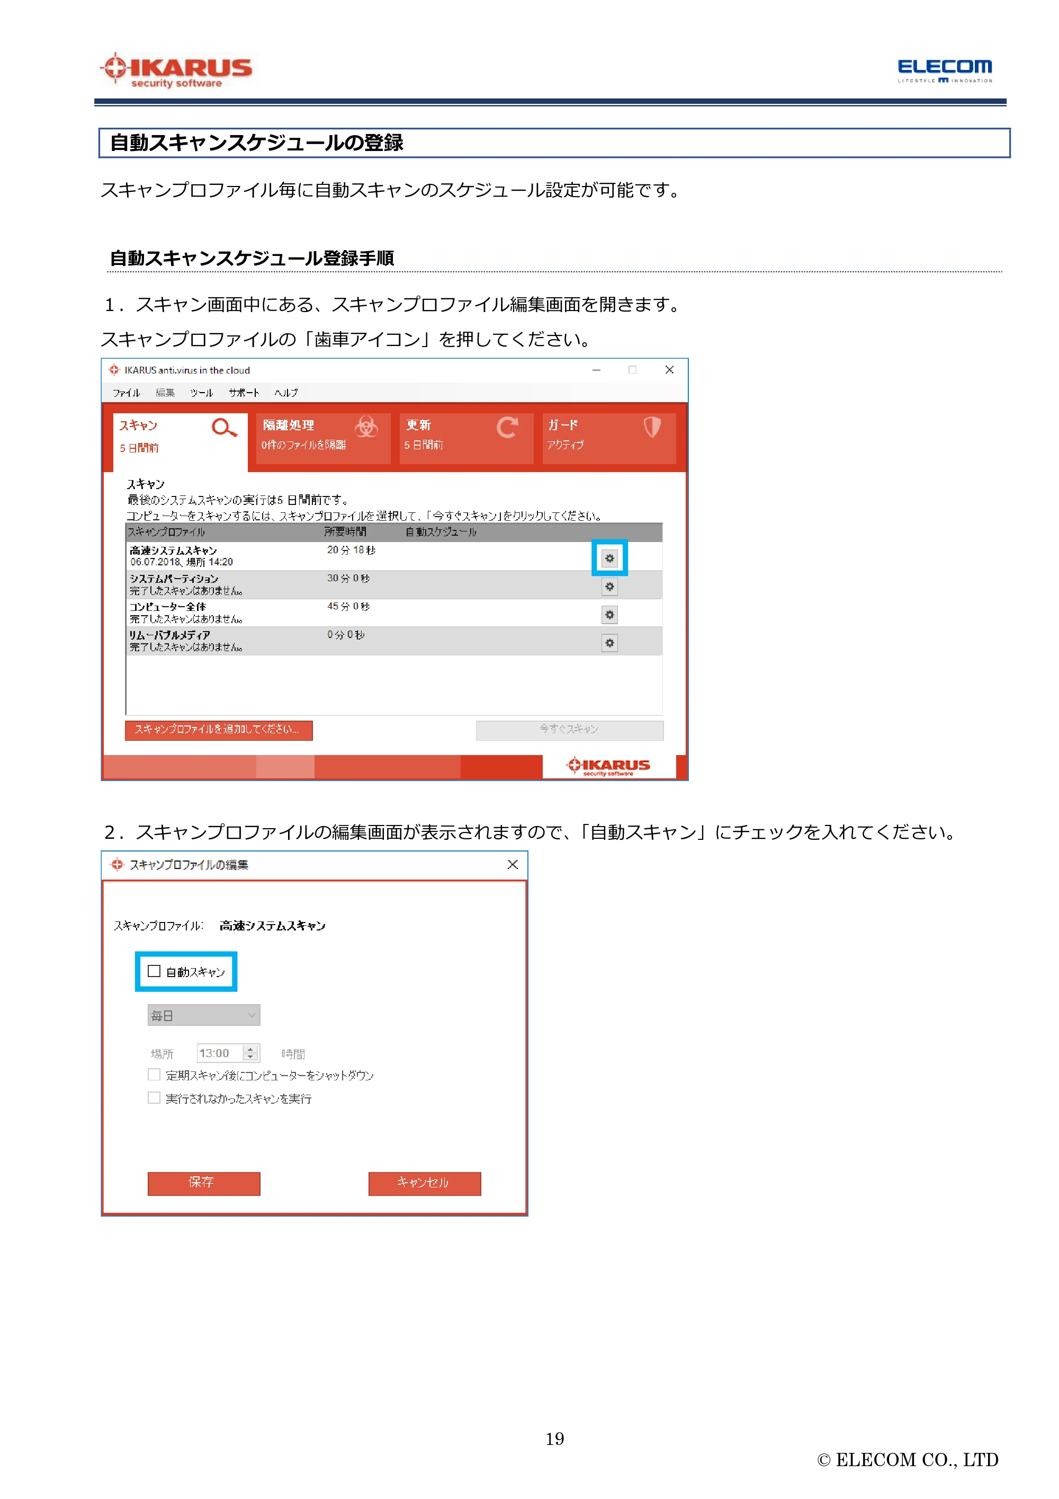This screenshot has height=1499, width=1059.
Task: Open the サポート menu
Action: click(x=244, y=393)
